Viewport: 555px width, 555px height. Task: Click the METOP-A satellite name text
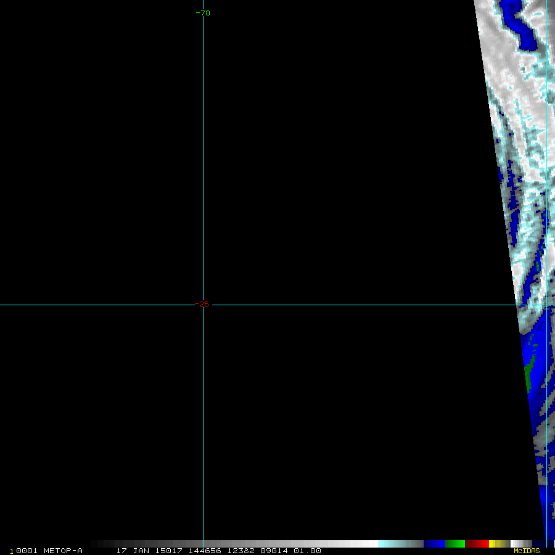[x=63, y=551]
